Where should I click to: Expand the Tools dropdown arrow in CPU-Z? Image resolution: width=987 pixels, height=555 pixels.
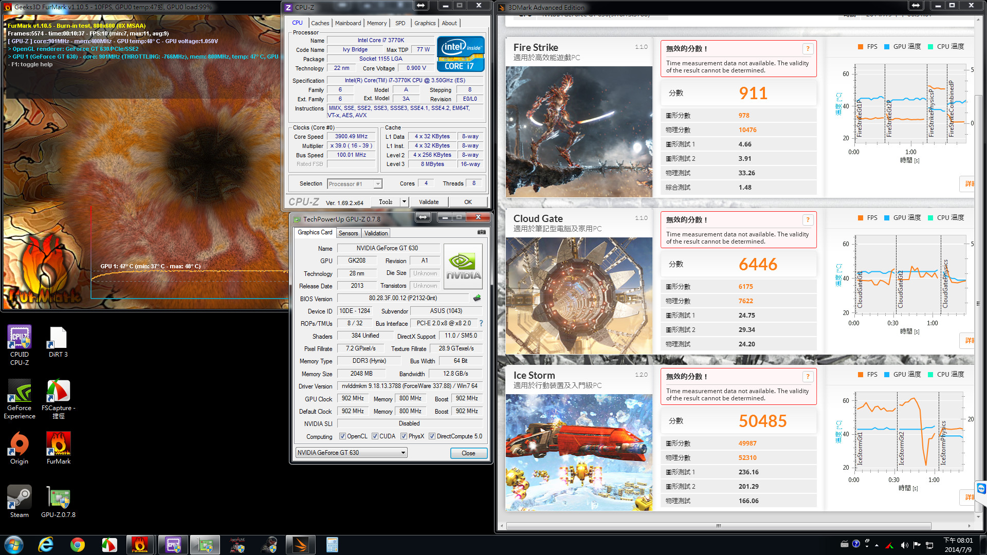(x=405, y=202)
